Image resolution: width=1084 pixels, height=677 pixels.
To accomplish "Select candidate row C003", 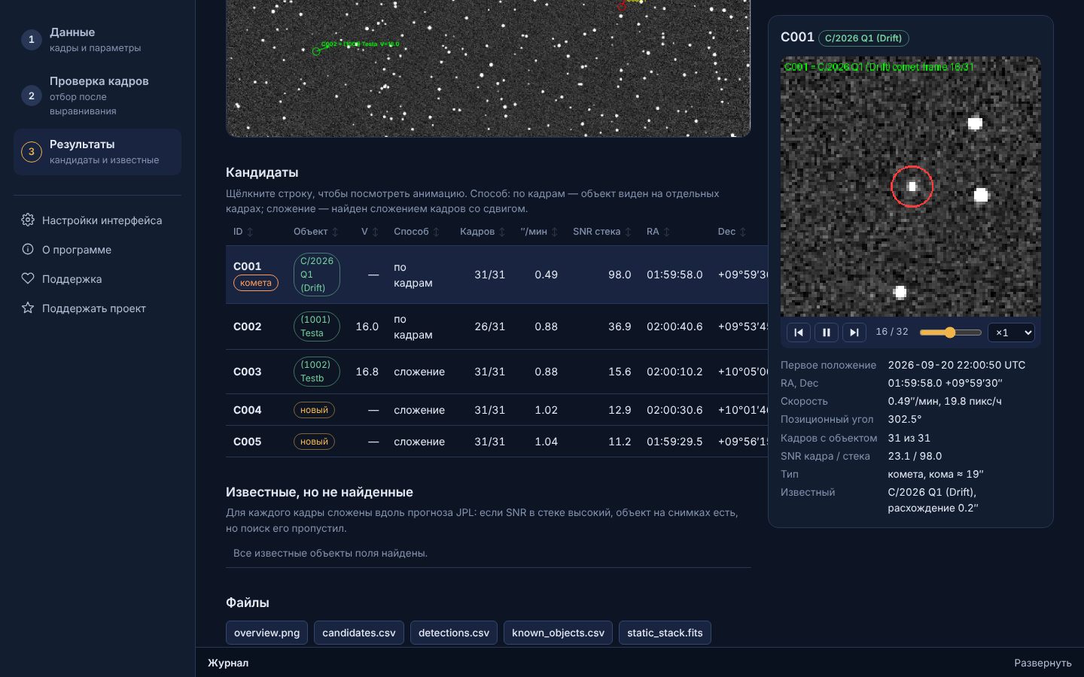I will (x=497, y=372).
